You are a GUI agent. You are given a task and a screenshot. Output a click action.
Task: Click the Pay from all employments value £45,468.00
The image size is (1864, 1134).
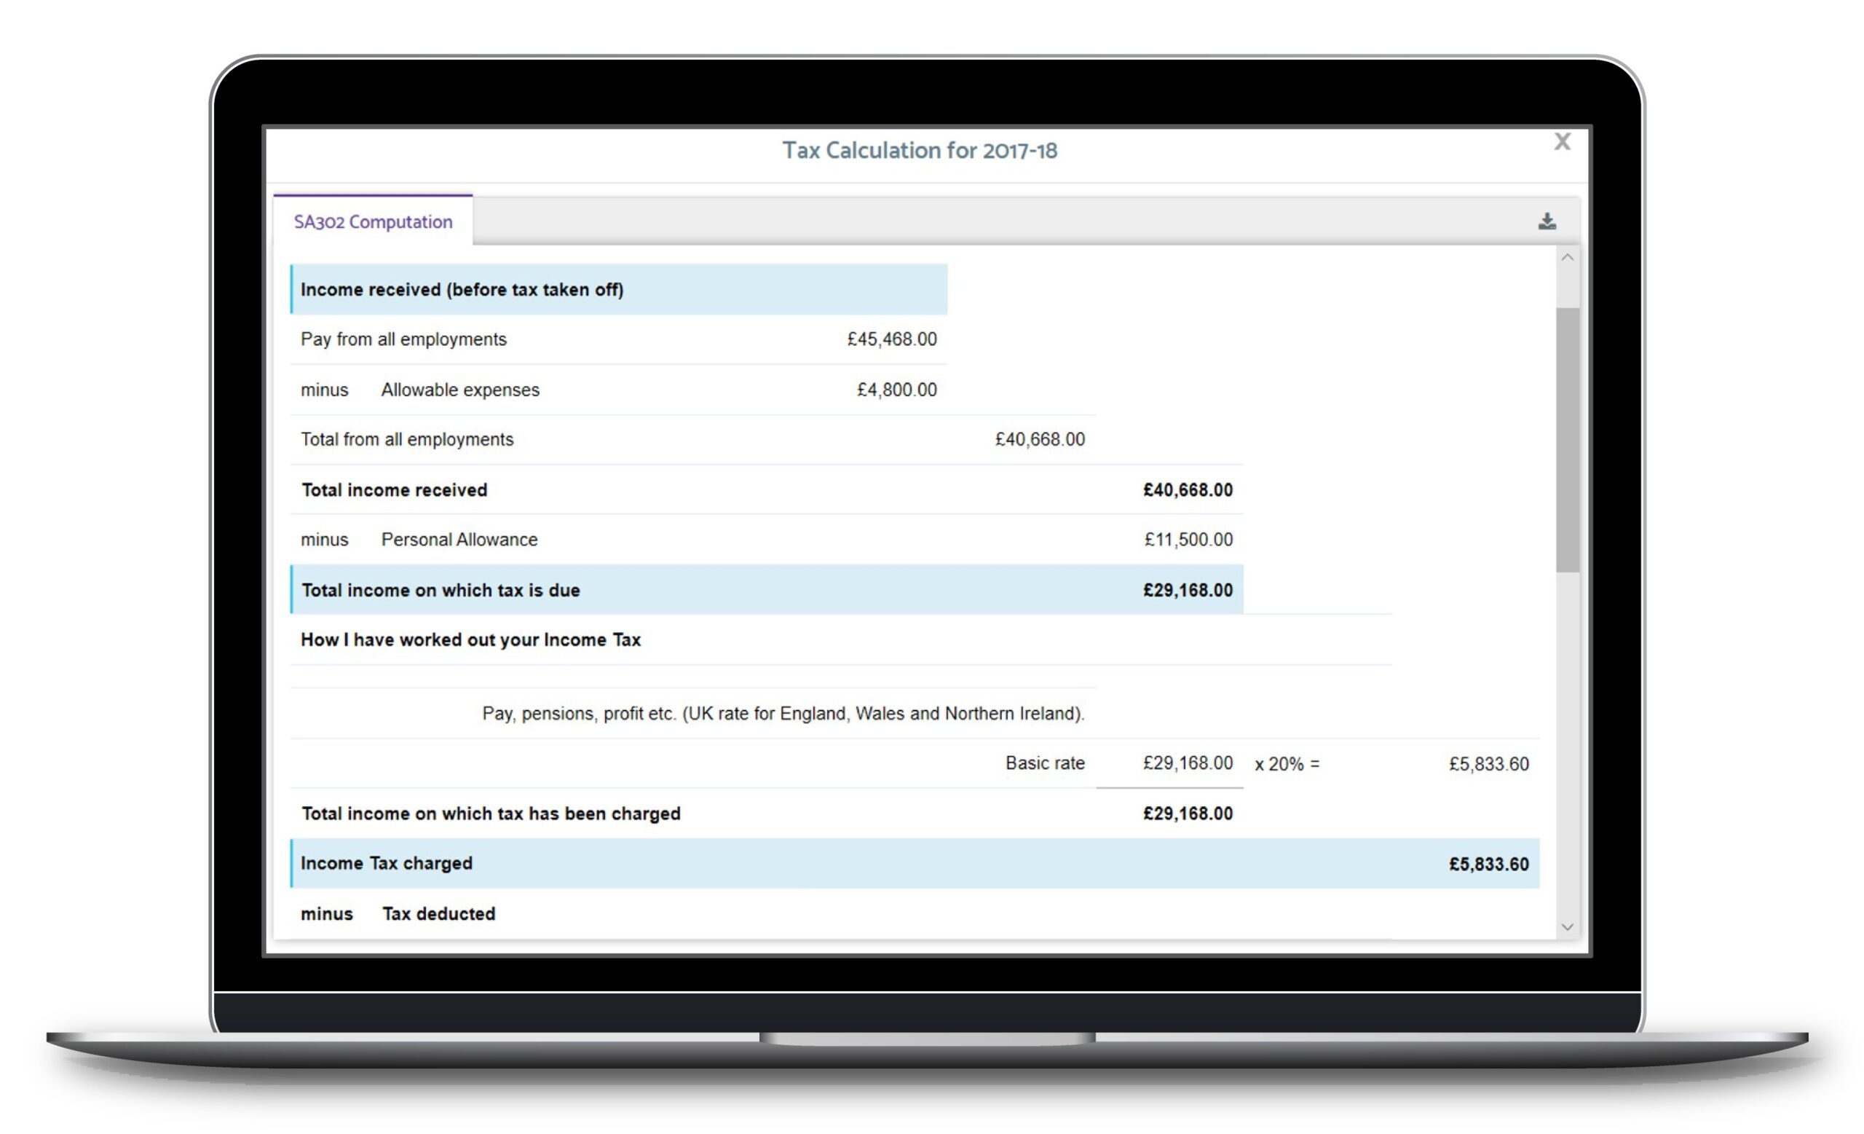891,339
